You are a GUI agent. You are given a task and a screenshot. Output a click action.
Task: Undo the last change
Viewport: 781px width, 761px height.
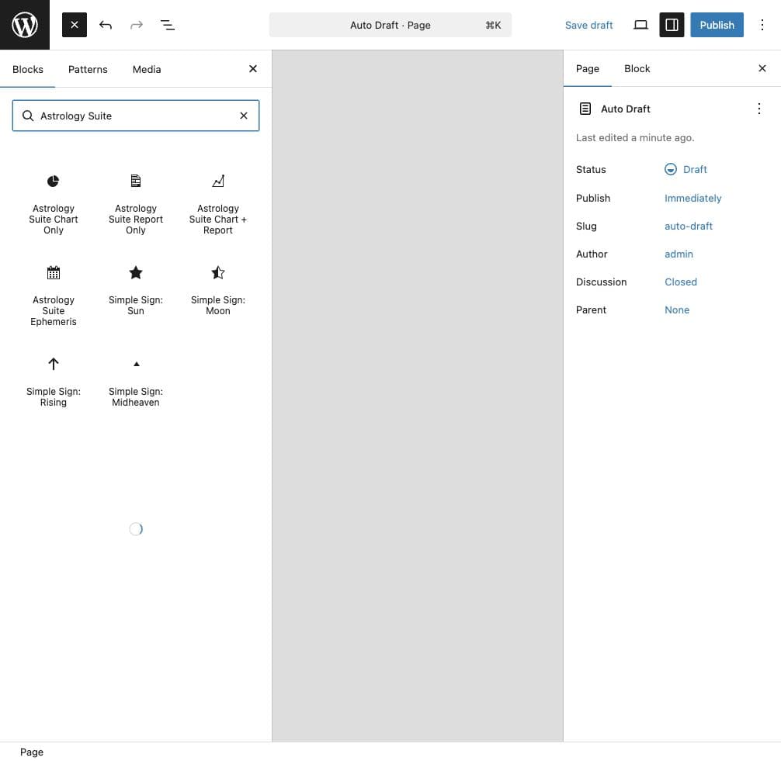pyautogui.click(x=105, y=25)
